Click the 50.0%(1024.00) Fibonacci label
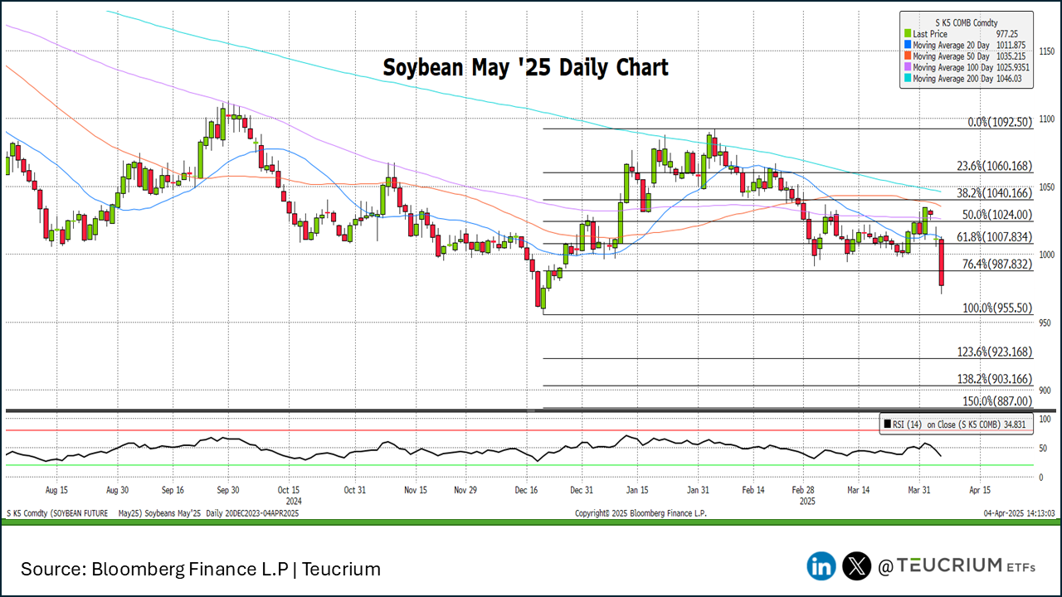 [x=997, y=215]
